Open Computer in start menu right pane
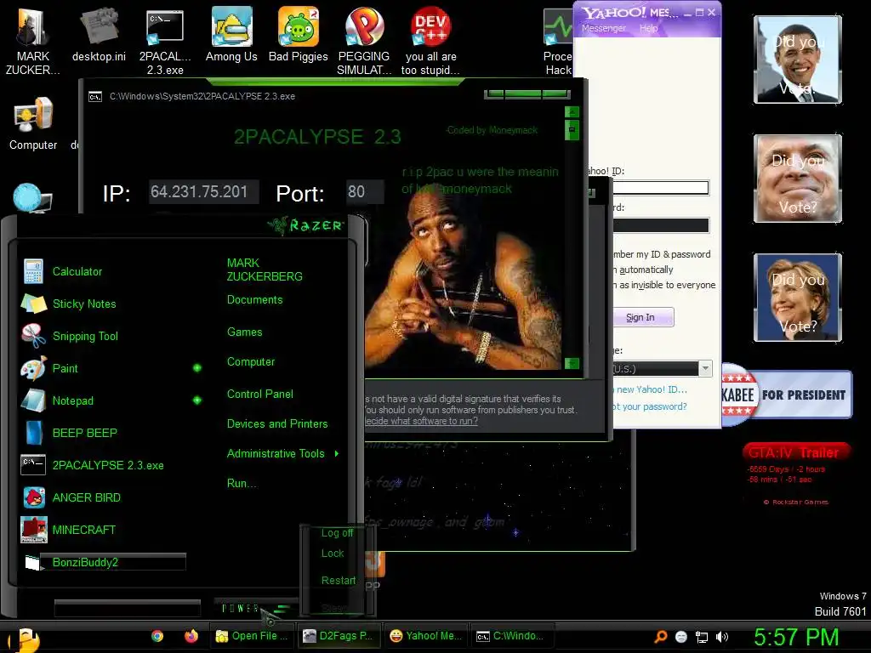This screenshot has width=871, height=653. tap(251, 361)
